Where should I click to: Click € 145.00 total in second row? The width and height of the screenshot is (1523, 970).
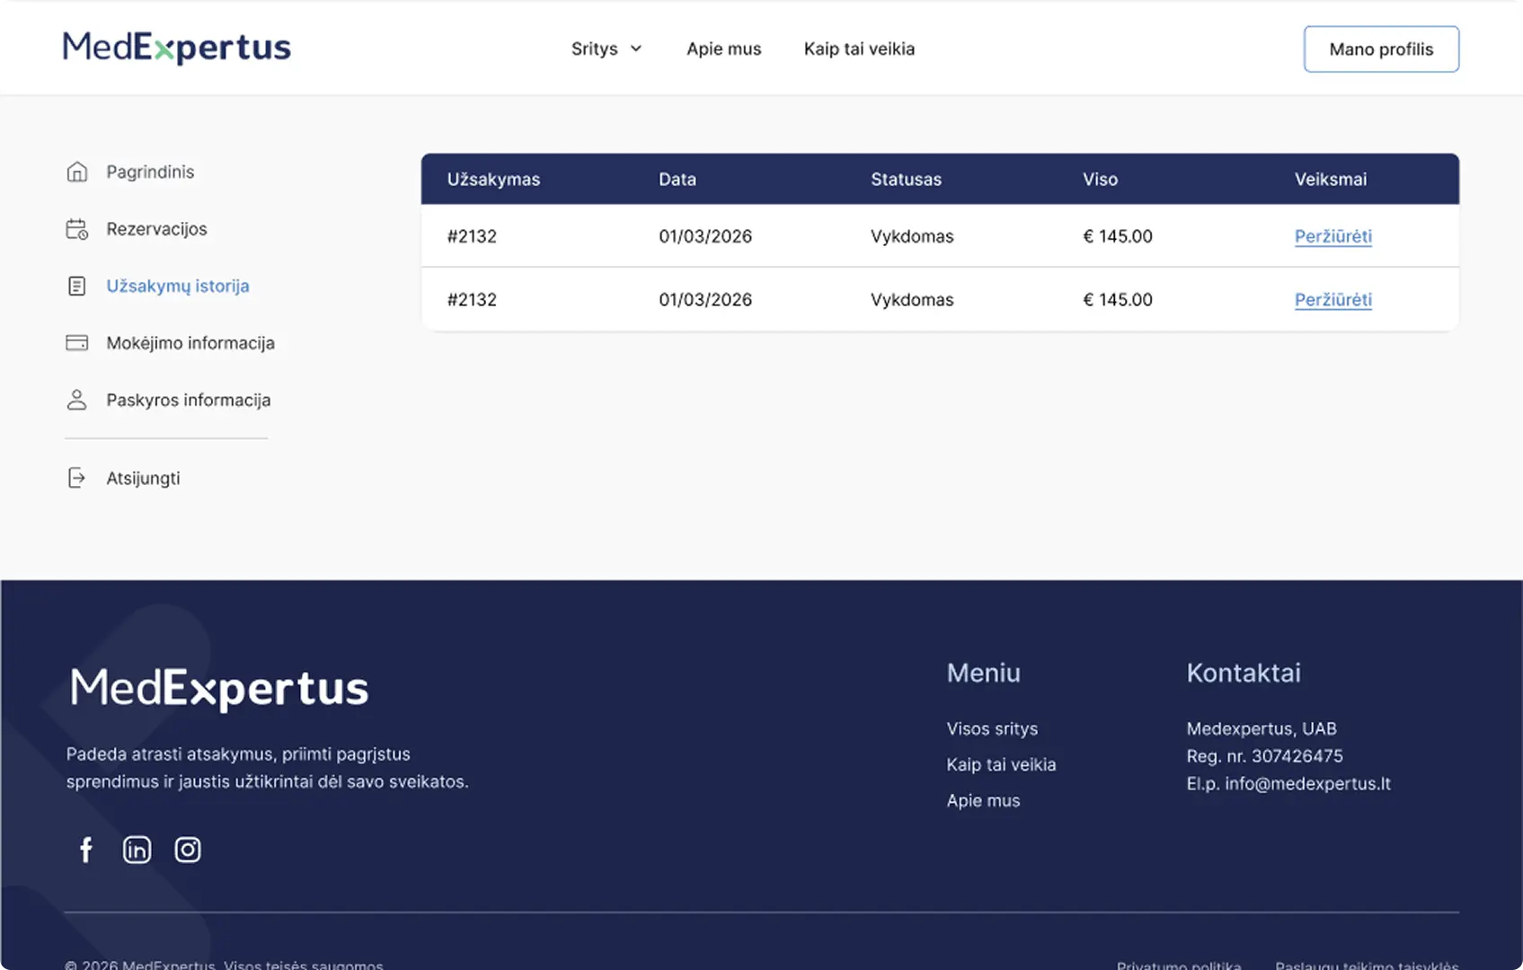click(x=1118, y=300)
